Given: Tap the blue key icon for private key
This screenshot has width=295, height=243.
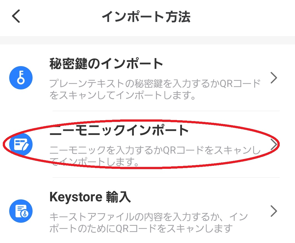Looking at the screenshot, I should coord(21,78).
